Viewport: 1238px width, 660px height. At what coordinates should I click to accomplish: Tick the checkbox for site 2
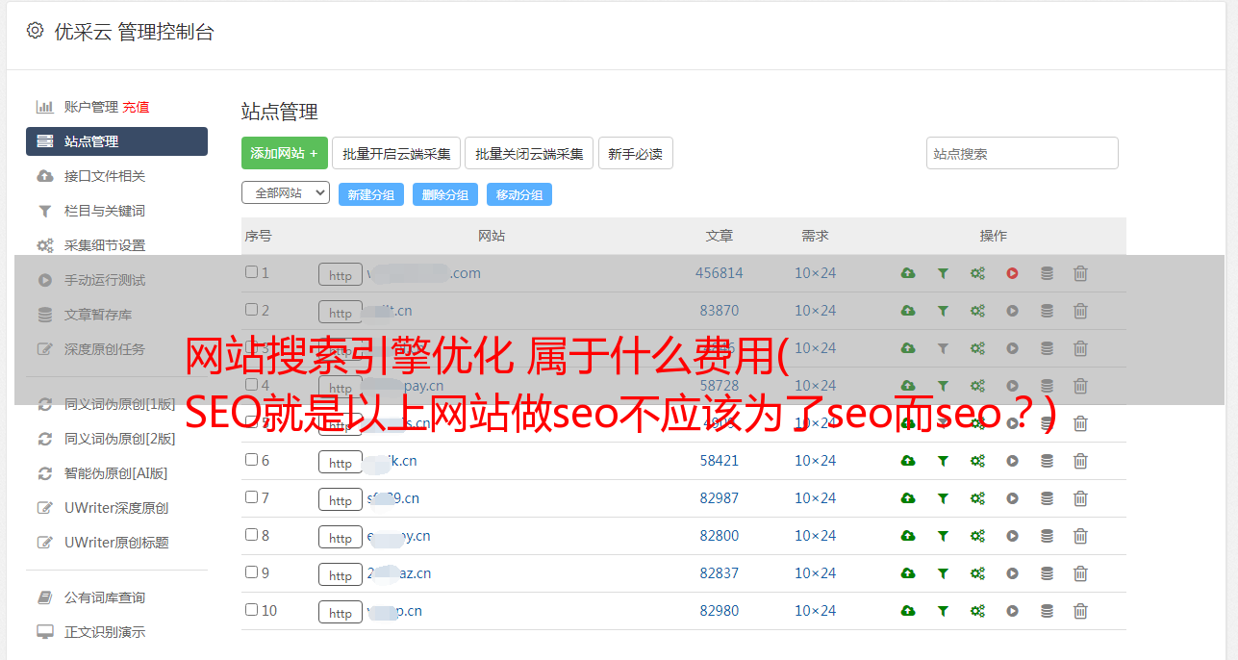coord(251,310)
